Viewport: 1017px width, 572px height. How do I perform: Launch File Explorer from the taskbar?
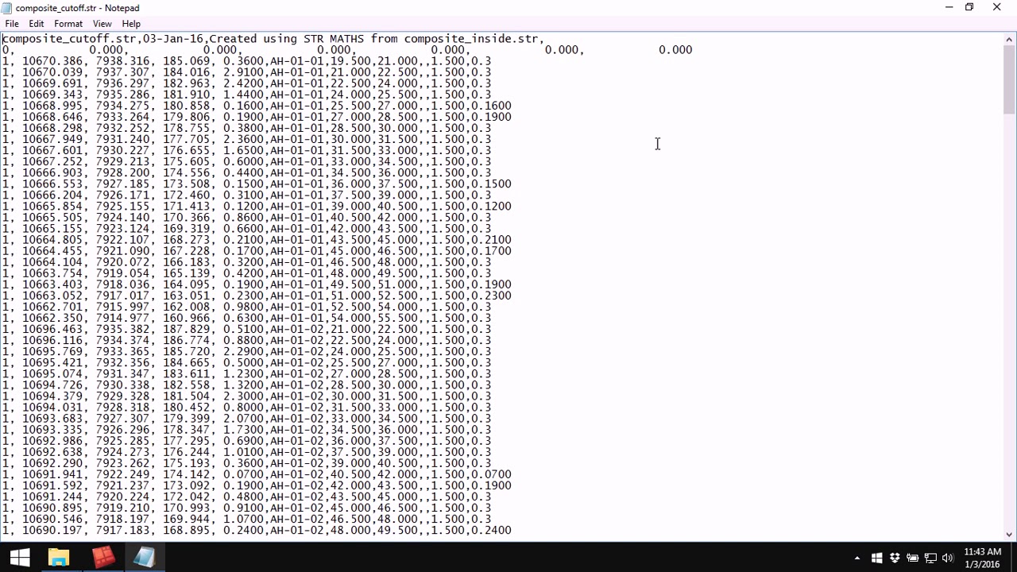pos(60,558)
